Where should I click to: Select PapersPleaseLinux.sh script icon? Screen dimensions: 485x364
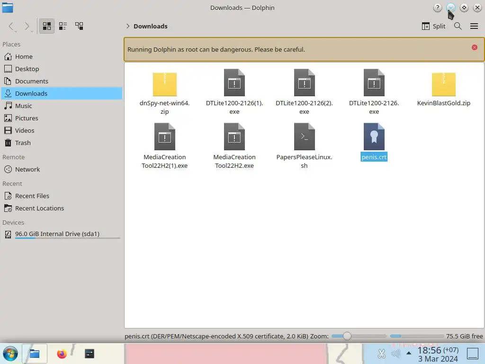(305, 137)
